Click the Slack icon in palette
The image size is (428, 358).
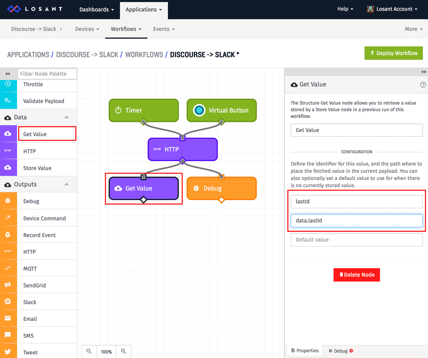[8, 302]
